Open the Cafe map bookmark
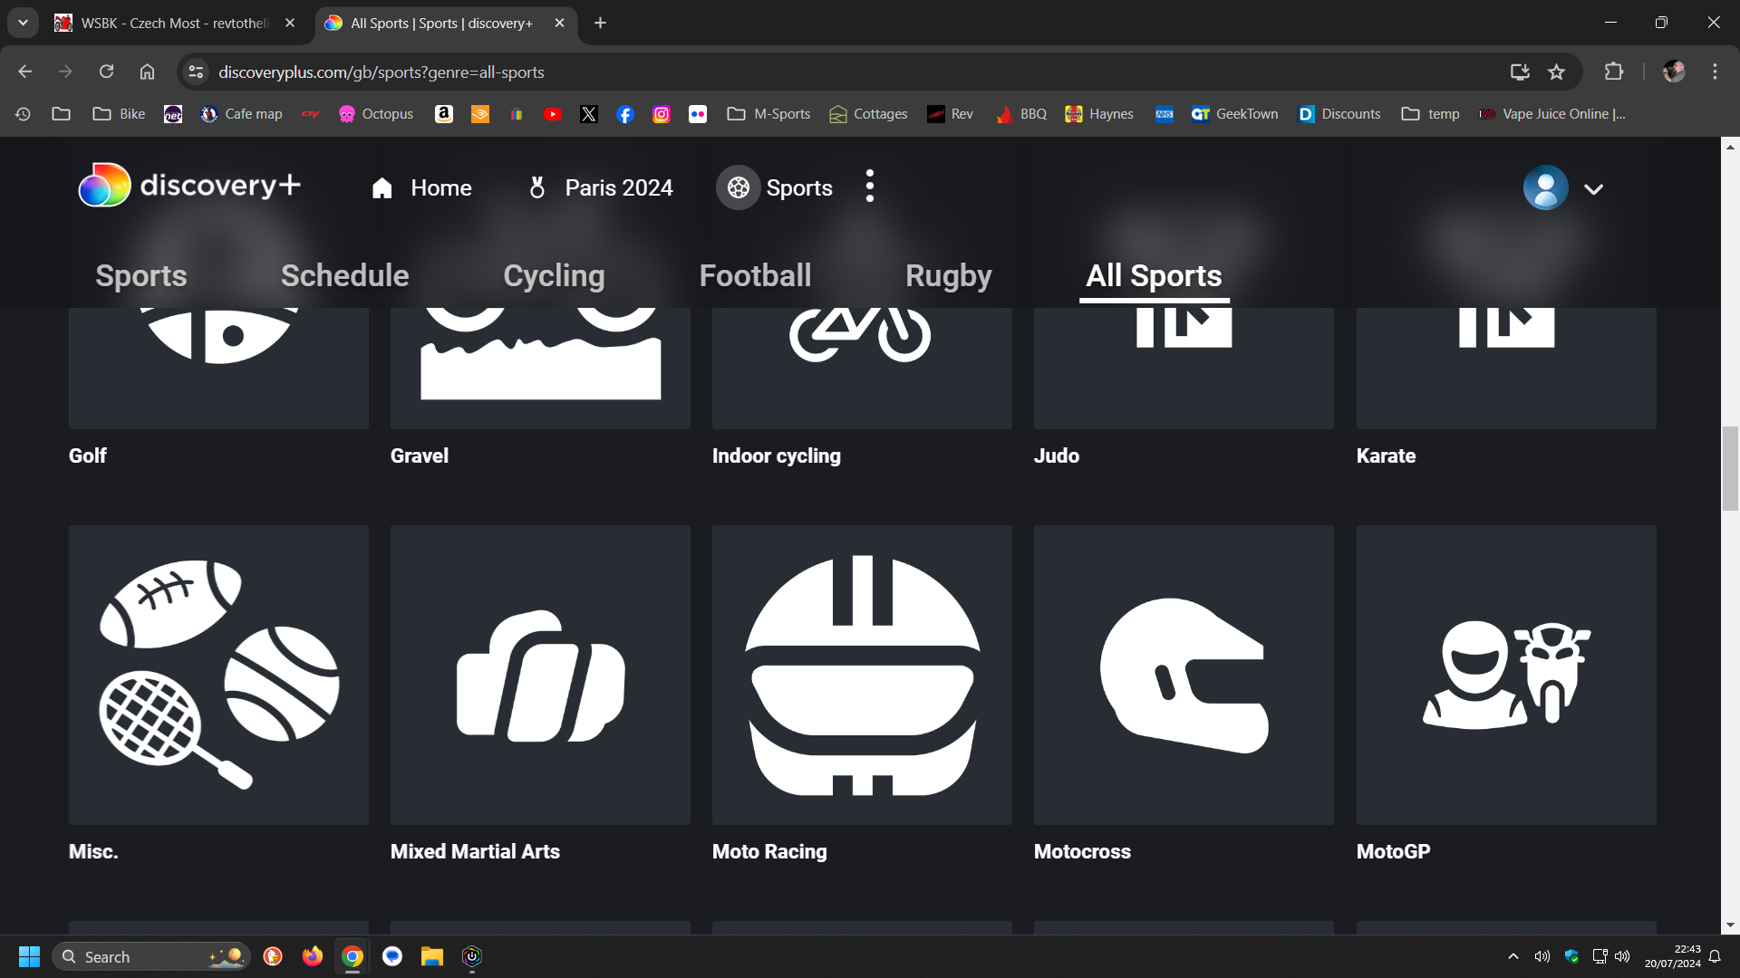The image size is (1740, 978). click(241, 114)
